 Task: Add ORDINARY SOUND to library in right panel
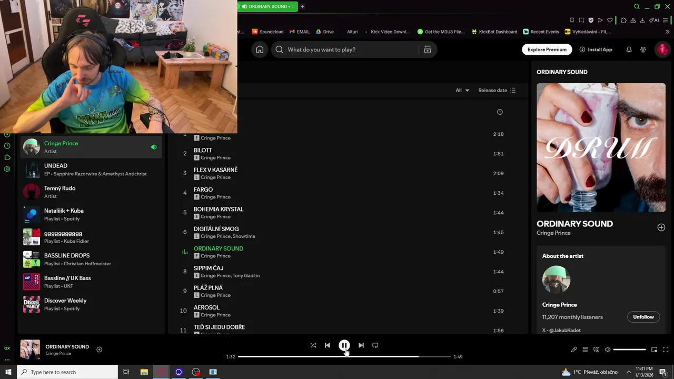661,227
